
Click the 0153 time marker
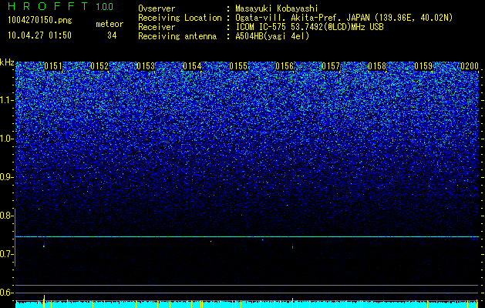(x=146, y=66)
